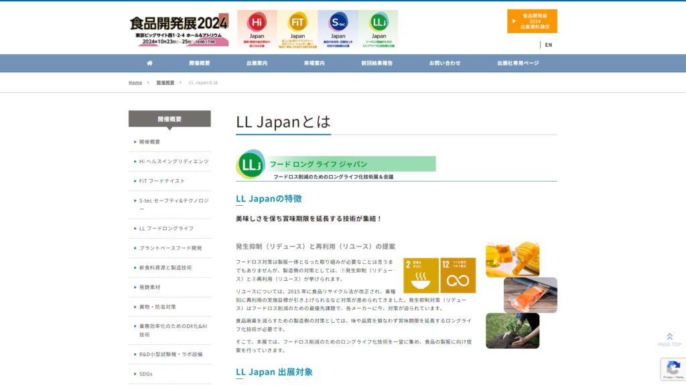
Task: Open the LLj Japan logo in header
Action: tap(379, 29)
